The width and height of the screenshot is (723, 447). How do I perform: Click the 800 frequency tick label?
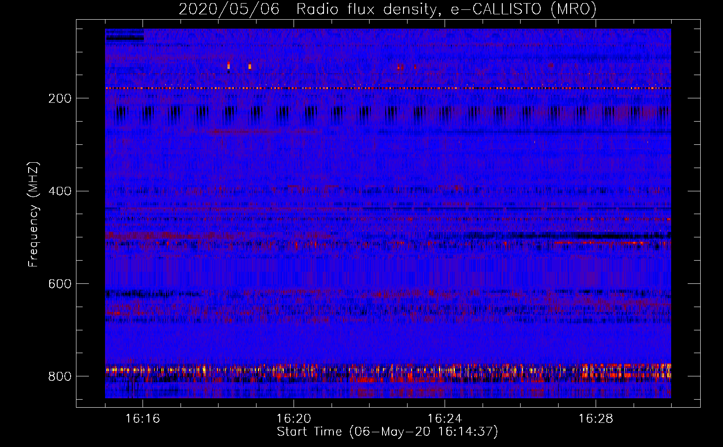[x=59, y=377]
